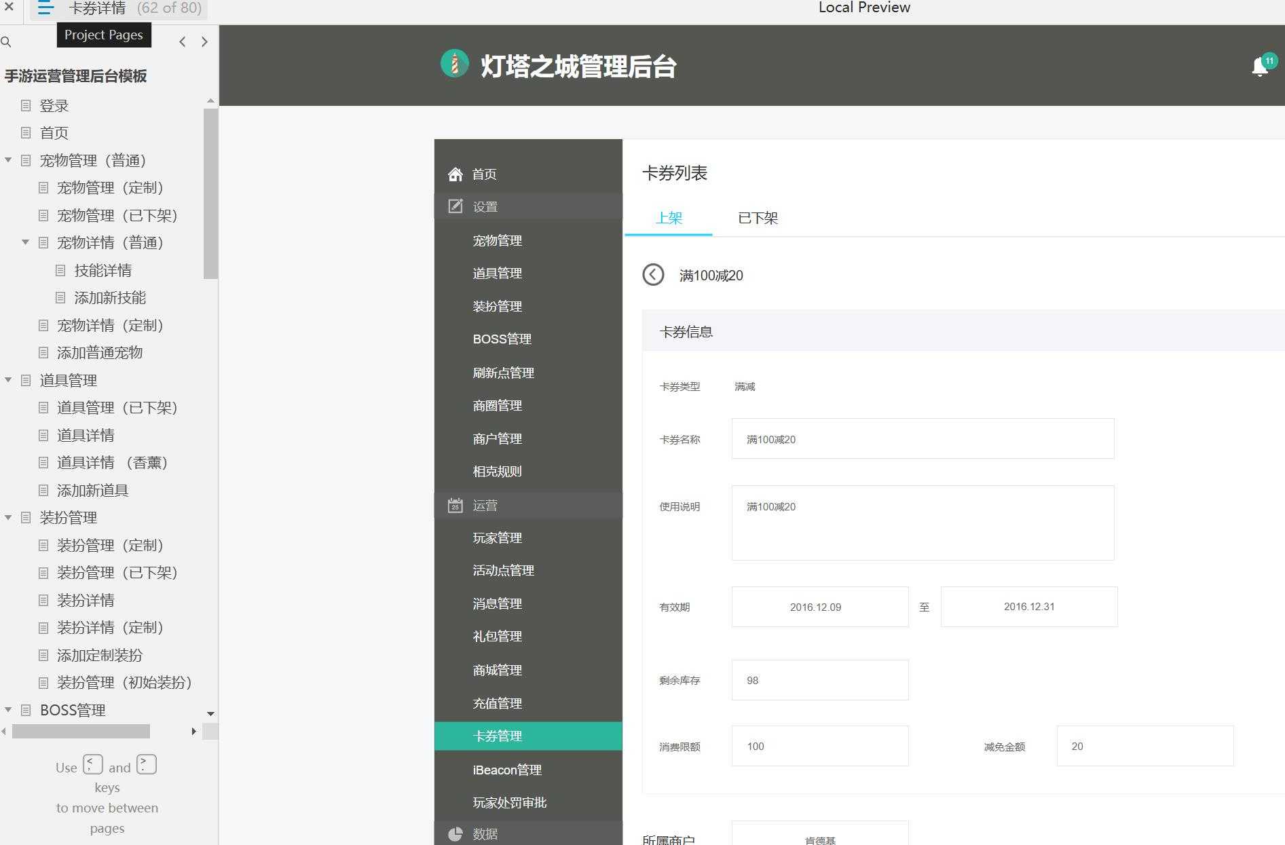Open 玩家管理 in the sidebar menu
The height and width of the screenshot is (845, 1285).
pyautogui.click(x=497, y=538)
